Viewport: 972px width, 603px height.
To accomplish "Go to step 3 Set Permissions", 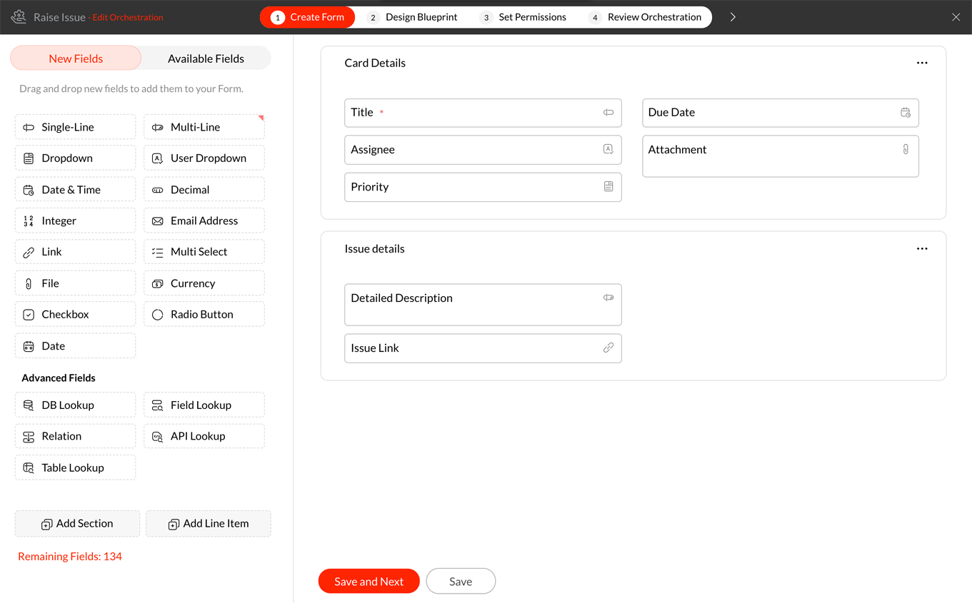I will (523, 17).
